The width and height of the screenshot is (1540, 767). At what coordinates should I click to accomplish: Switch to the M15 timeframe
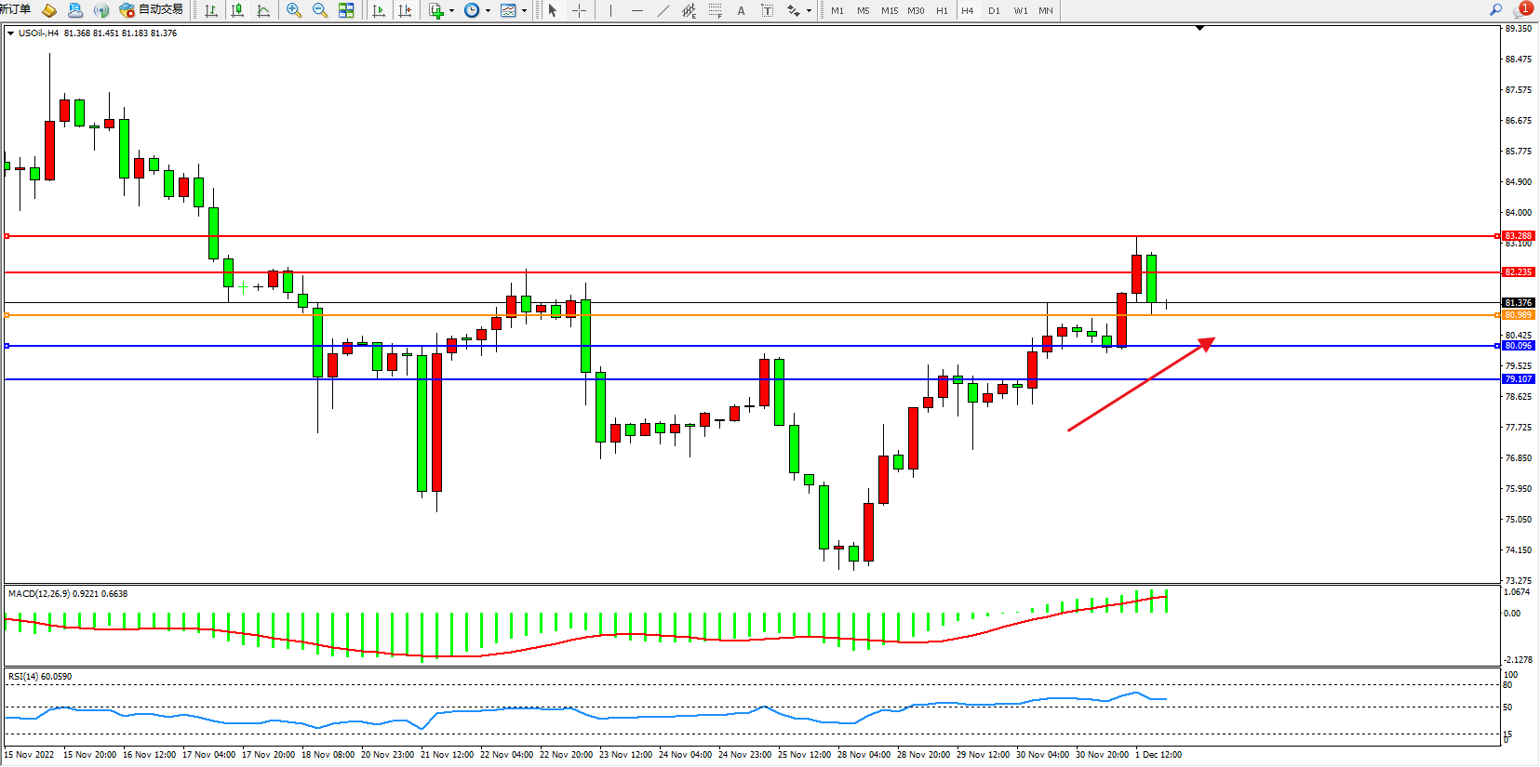click(890, 10)
